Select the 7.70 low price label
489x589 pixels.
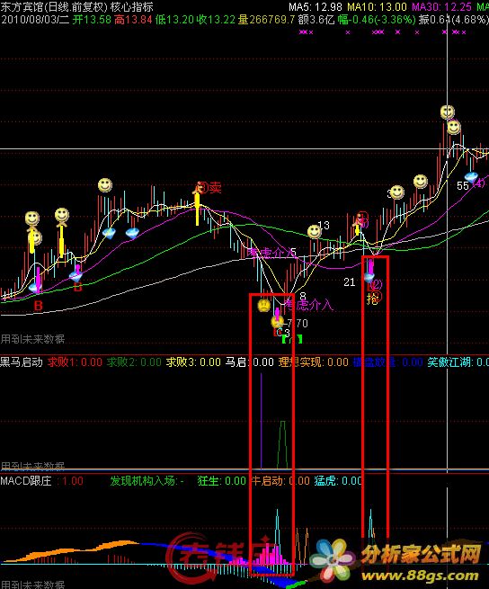(297, 324)
